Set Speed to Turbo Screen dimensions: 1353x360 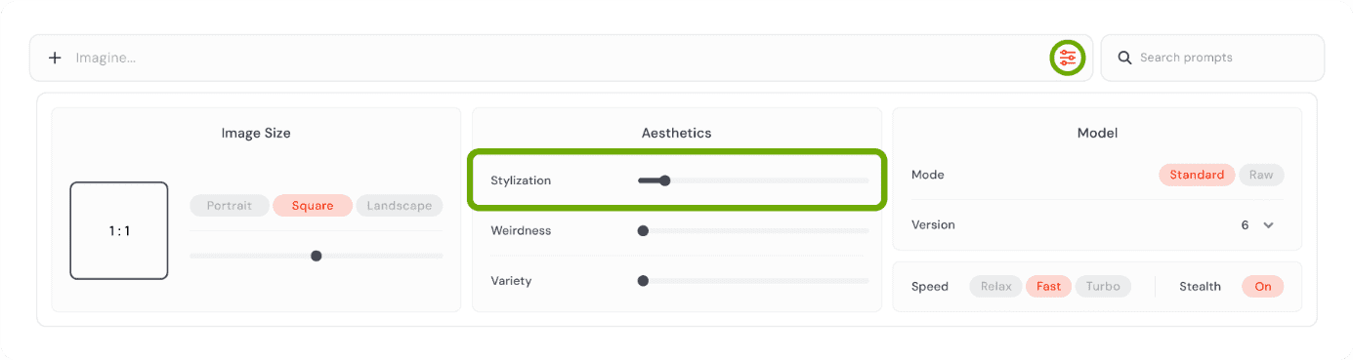pyautogui.click(x=1103, y=287)
